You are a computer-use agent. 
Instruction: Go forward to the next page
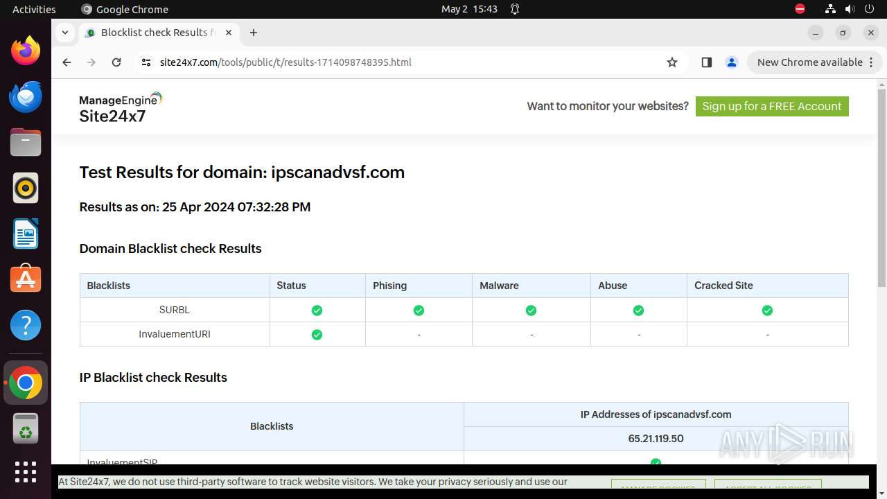pos(91,62)
